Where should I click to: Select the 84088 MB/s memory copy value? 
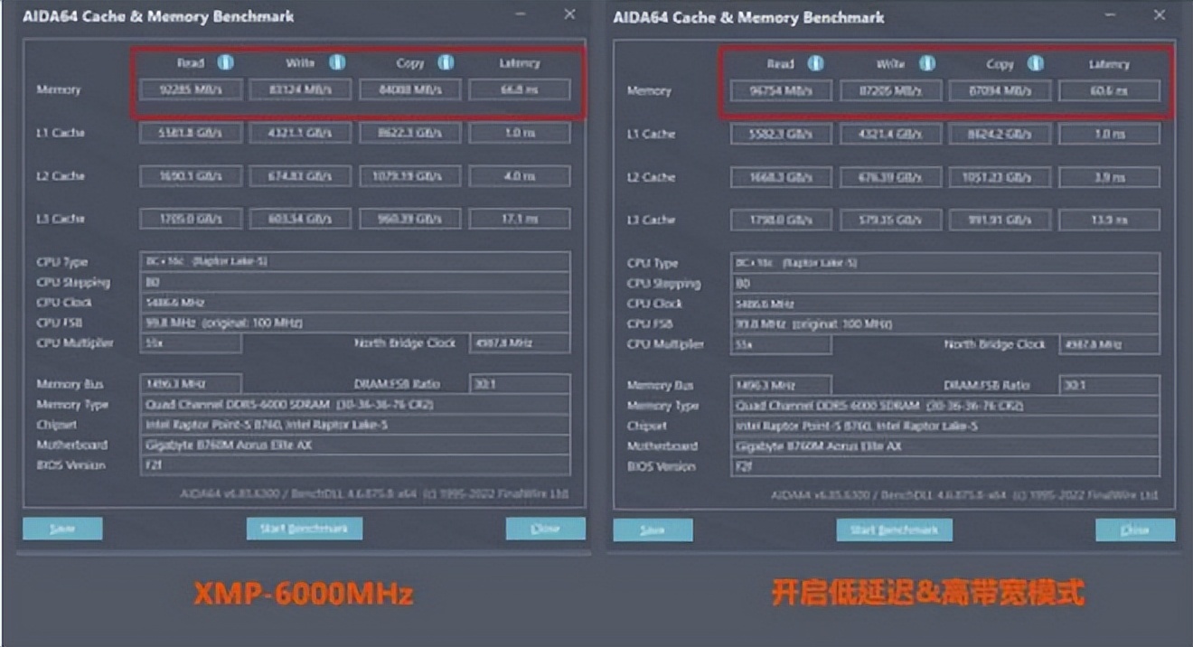[410, 89]
